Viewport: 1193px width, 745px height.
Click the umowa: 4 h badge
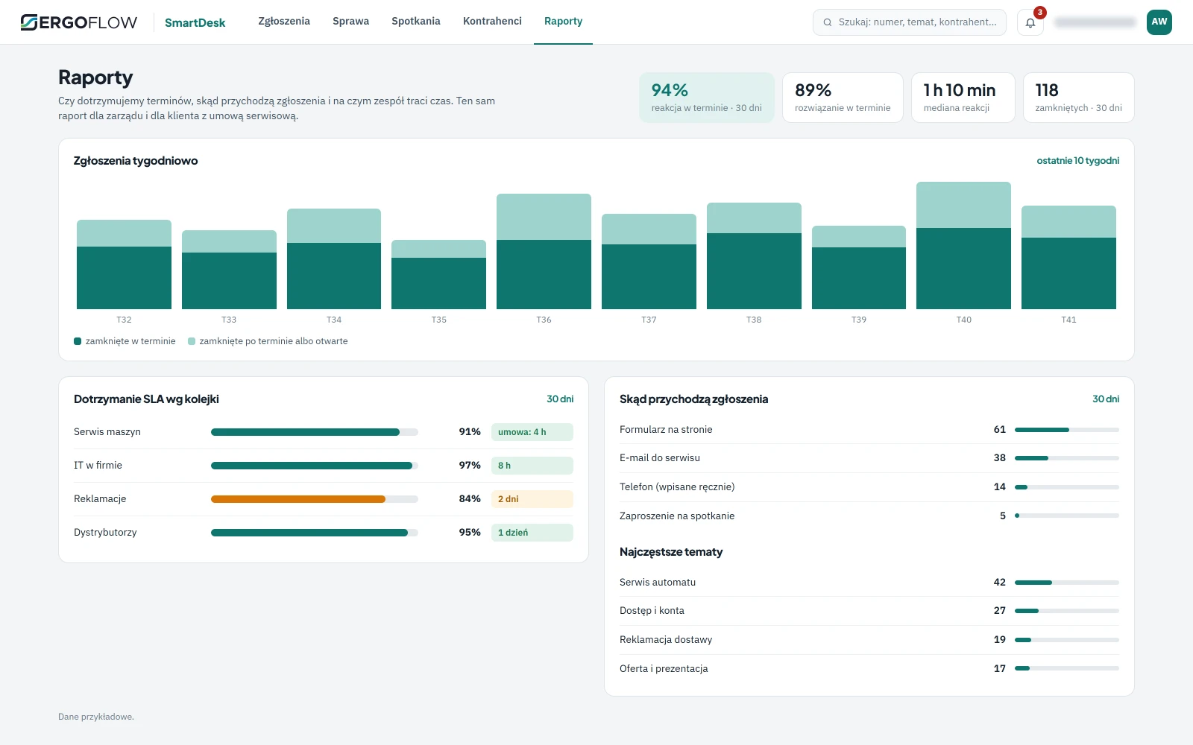coord(532,432)
